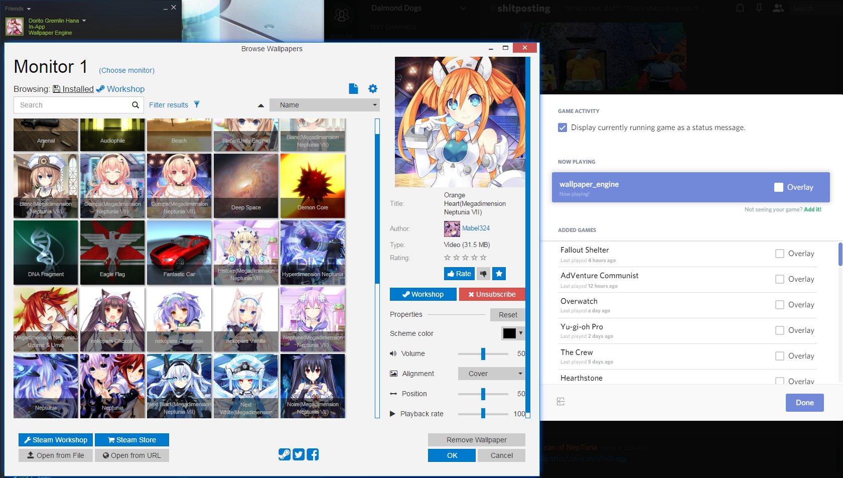Adjust the Position slider
This screenshot has width=843, height=478.
pyautogui.click(x=483, y=394)
